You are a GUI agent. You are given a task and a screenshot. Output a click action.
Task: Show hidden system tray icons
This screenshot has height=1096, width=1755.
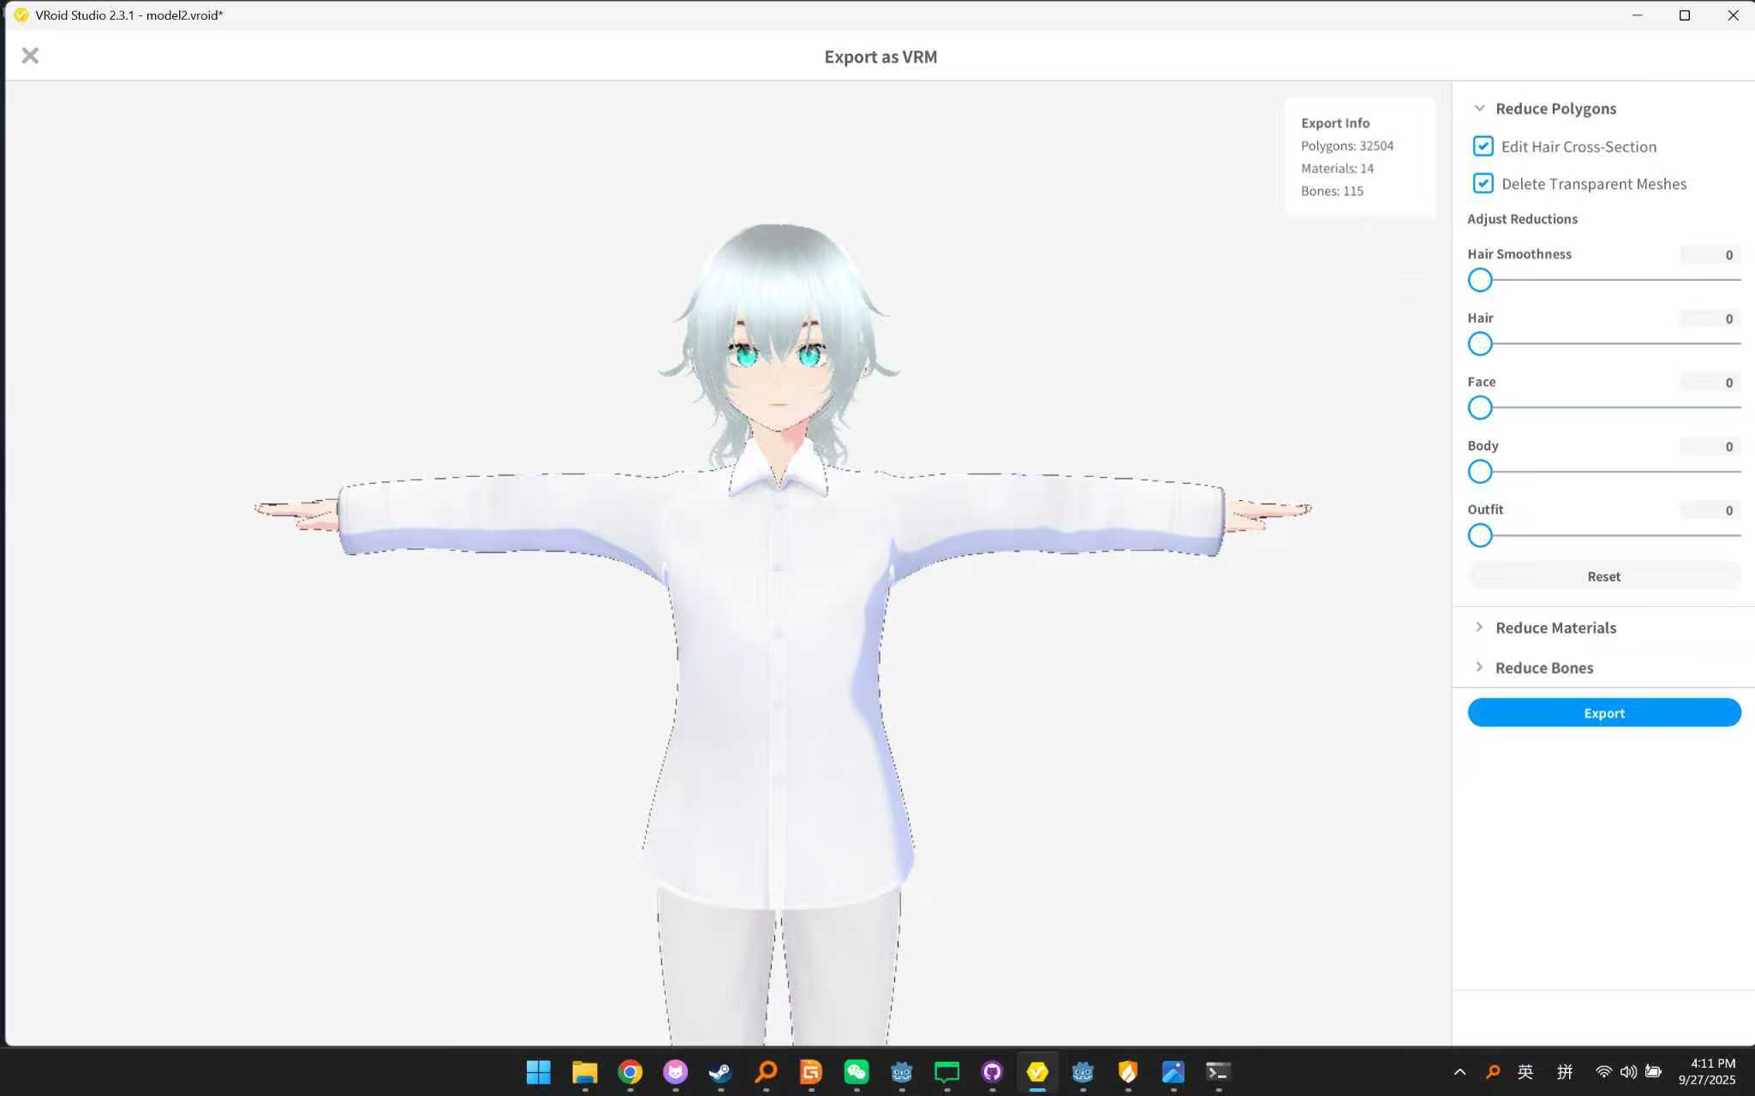[1460, 1072]
